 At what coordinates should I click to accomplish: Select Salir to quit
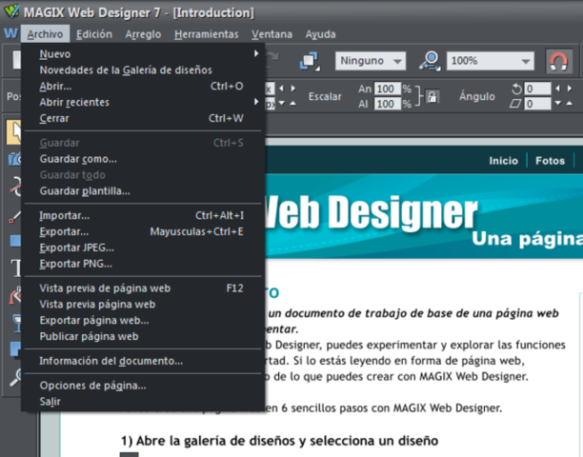point(143,401)
